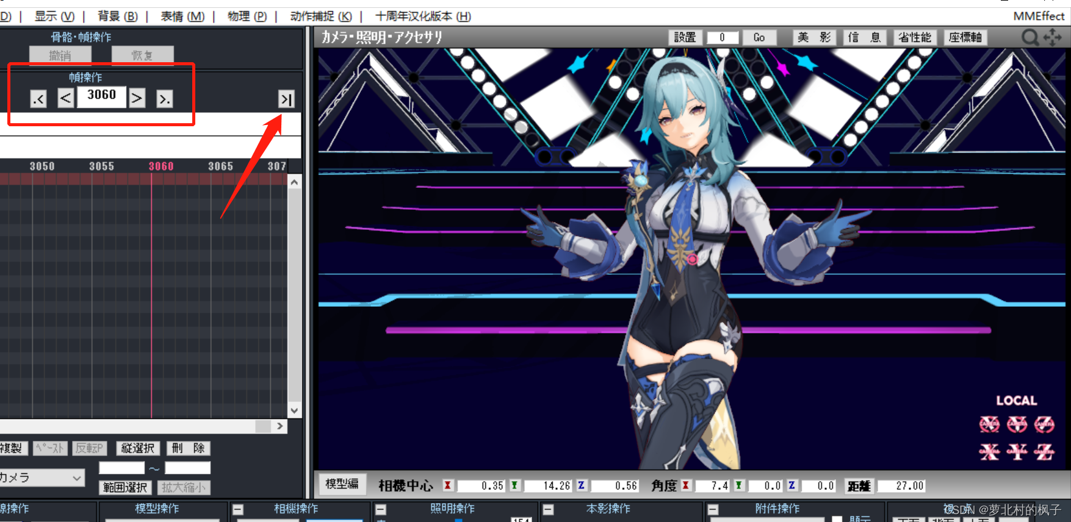The height and width of the screenshot is (522, 1071).
Task: Click the local Z rotate camera icon
Action: coord(1044,424)
